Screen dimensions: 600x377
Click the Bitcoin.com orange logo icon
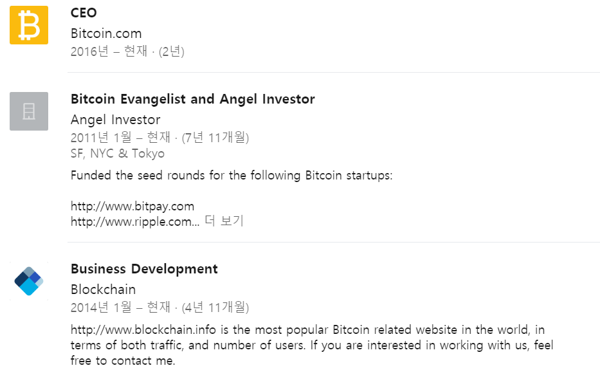pyautogui.click(x=29, y=25)
